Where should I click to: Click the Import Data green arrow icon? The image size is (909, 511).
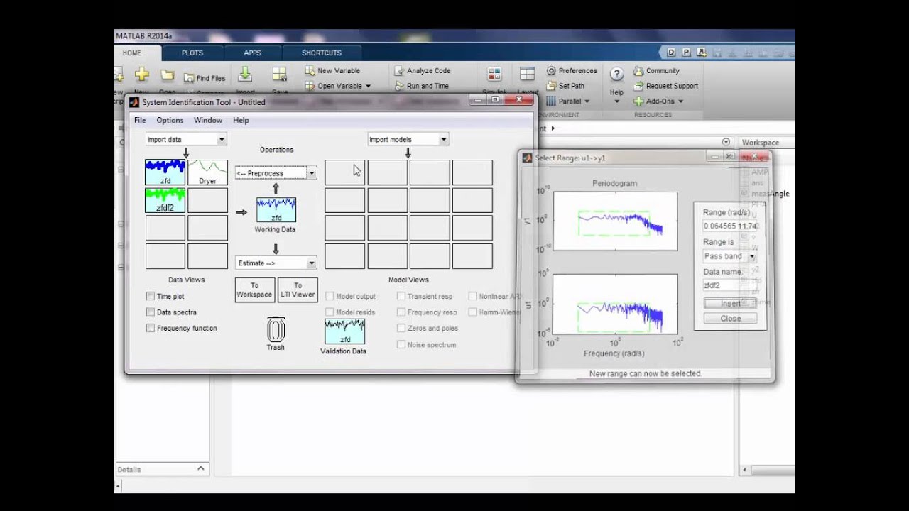245,75
